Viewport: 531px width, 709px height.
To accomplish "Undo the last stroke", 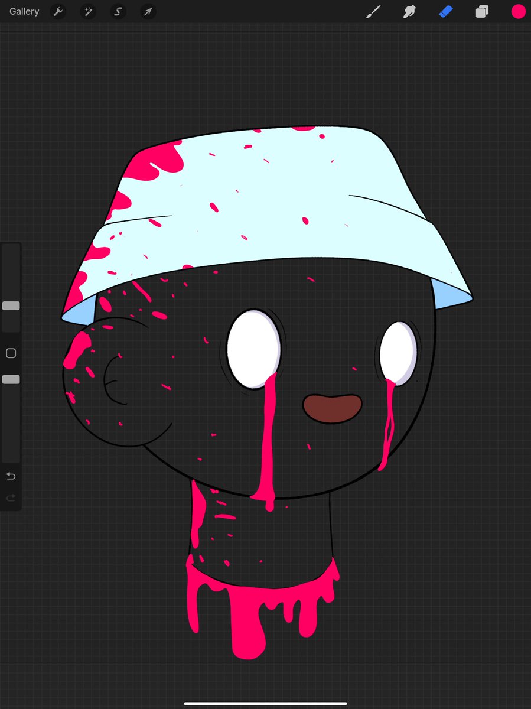I will (x=11, y=476).
